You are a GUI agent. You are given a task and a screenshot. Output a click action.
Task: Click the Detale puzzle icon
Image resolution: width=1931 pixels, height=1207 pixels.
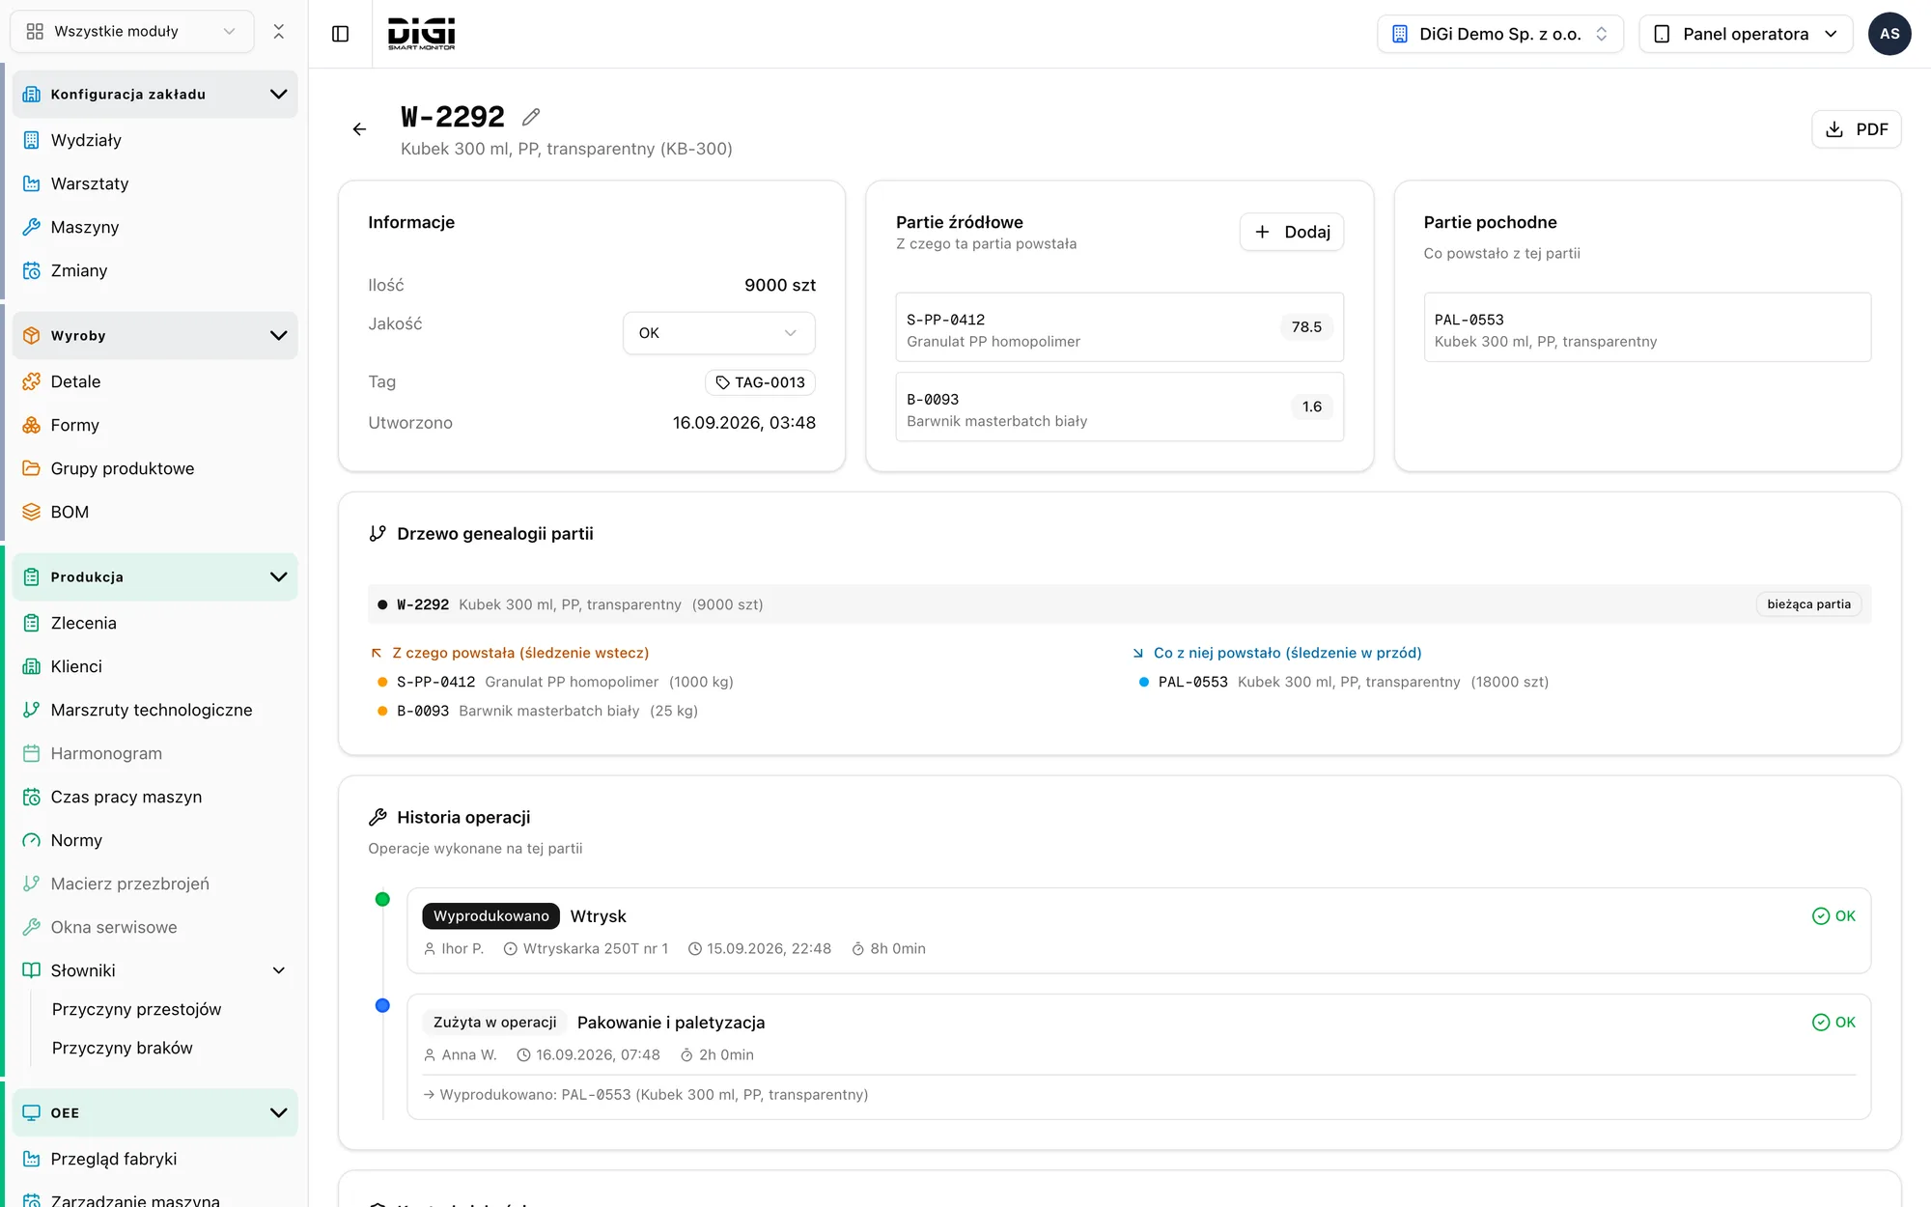click(x=32, y=381)
